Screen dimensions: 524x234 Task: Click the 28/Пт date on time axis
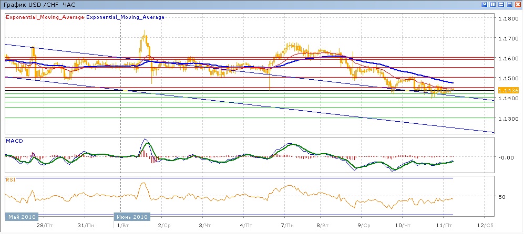[x=47, y=225]
